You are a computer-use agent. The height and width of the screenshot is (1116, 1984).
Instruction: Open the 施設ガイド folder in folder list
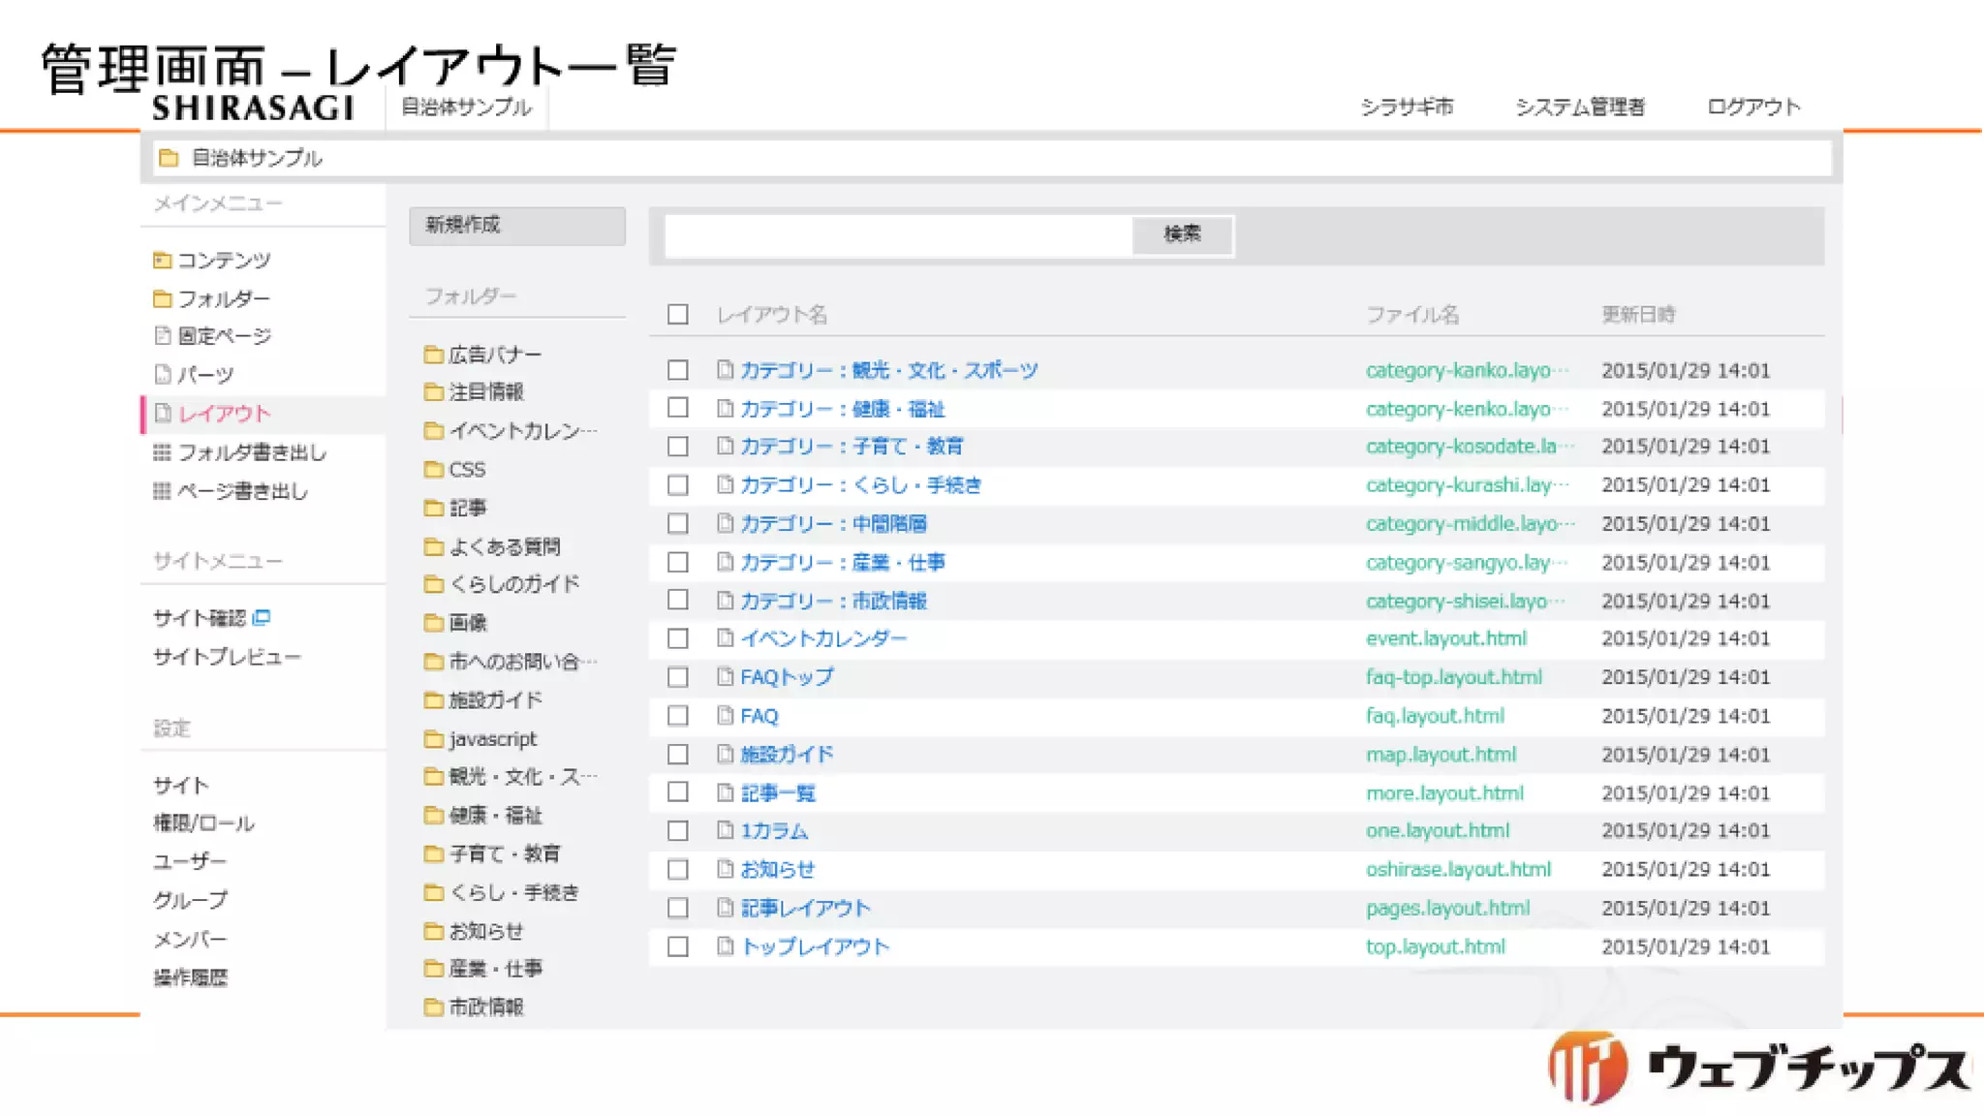pyautogui.click(x=495, y=700)
